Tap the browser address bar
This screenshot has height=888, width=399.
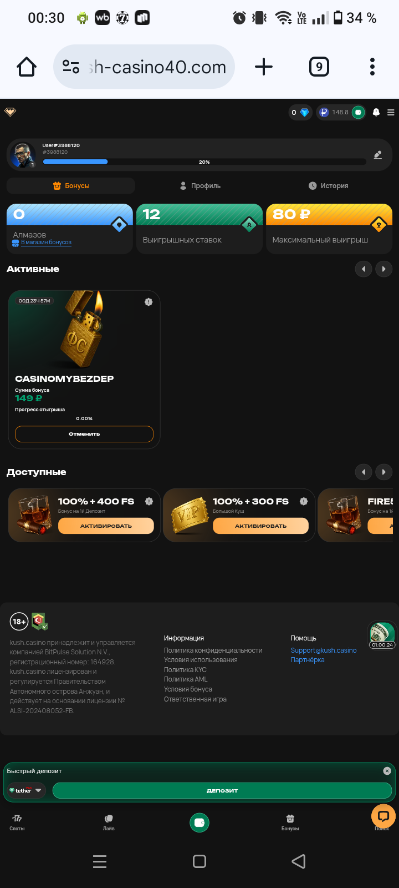144,67
